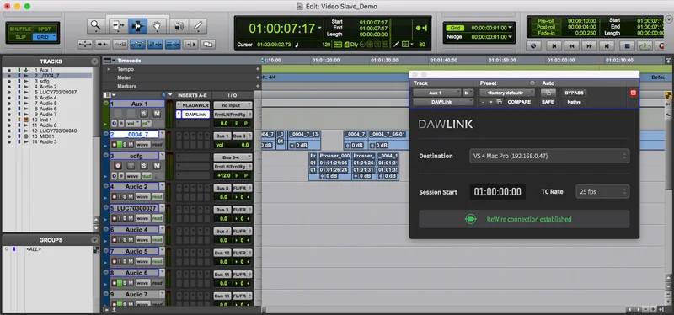Toggle Insertion Follows Playback button
Image resolution: width=674 pixels, height=315 pixels.
190,44
